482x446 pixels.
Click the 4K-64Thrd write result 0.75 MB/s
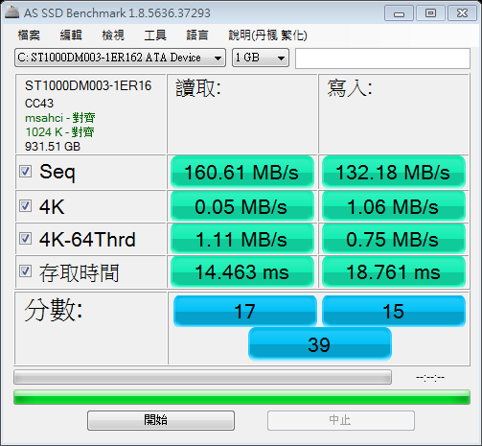point(394,239)
